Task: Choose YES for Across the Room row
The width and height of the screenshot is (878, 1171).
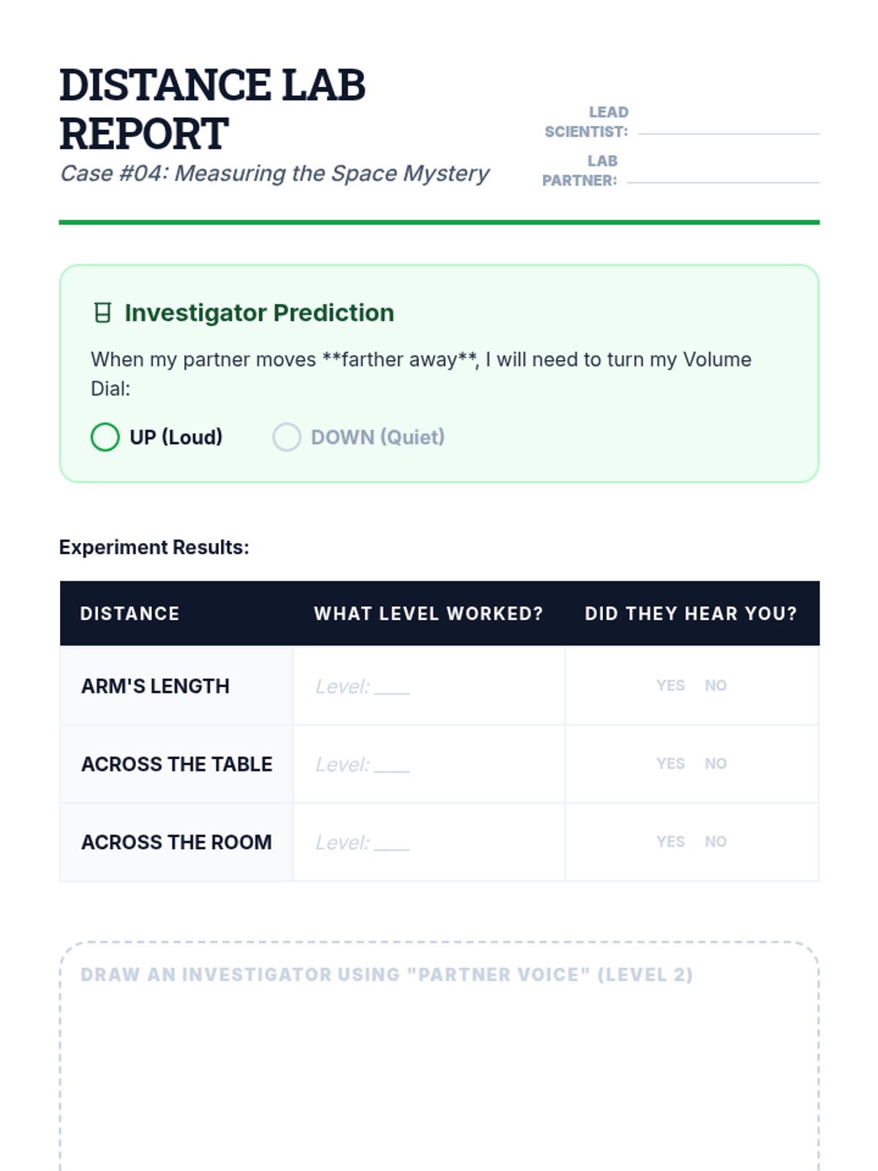Action: pos(670,842)
